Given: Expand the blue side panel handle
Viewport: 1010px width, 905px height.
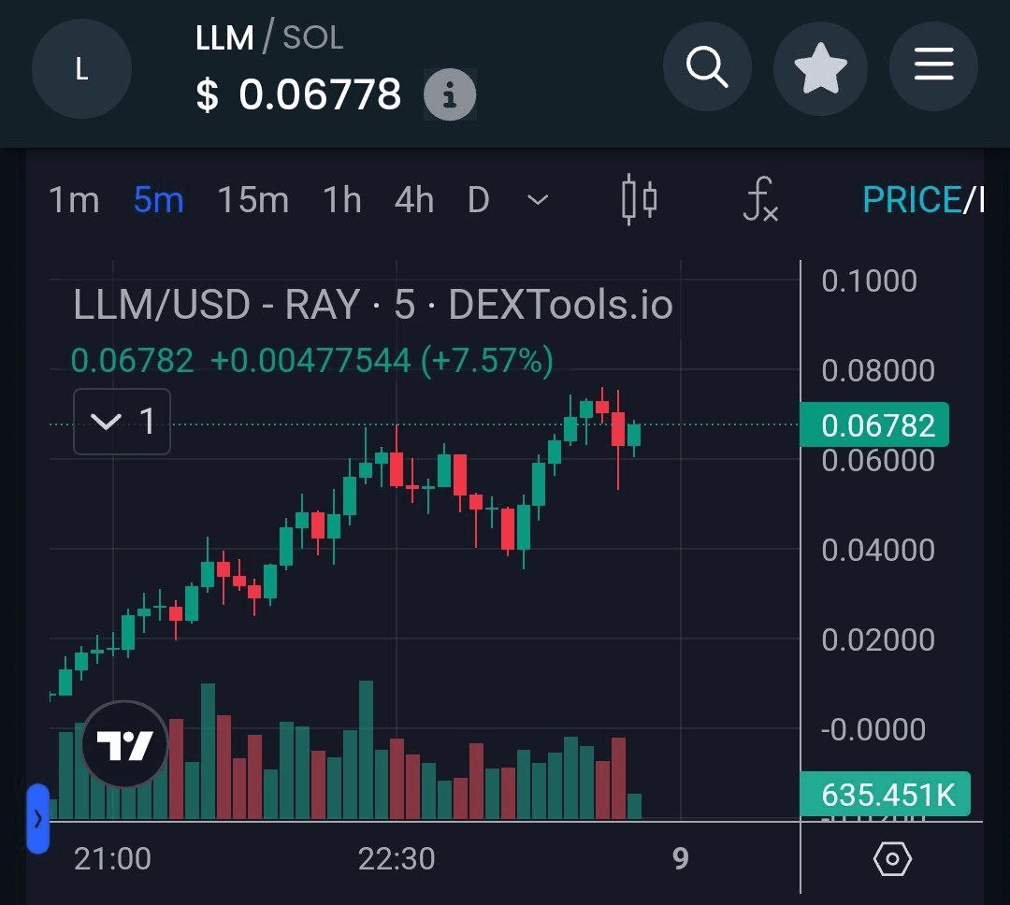Looking at the screenshot, I should (x=38, y=819).
